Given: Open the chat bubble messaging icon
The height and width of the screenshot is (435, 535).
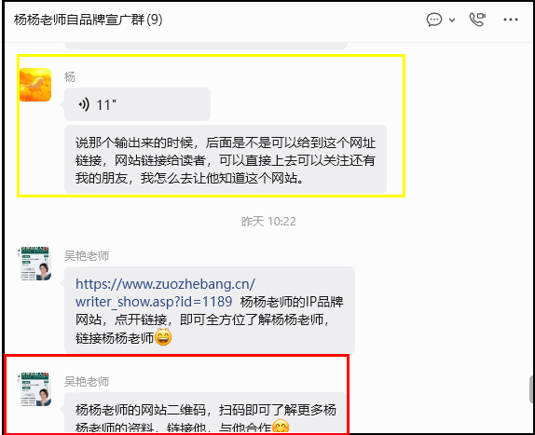Looking at the screenshot, I should point(434,20).
